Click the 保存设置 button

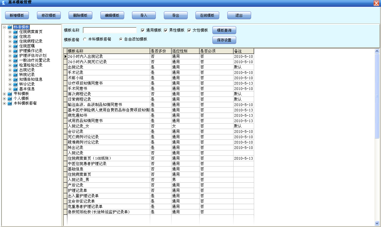tap(224, 40)
